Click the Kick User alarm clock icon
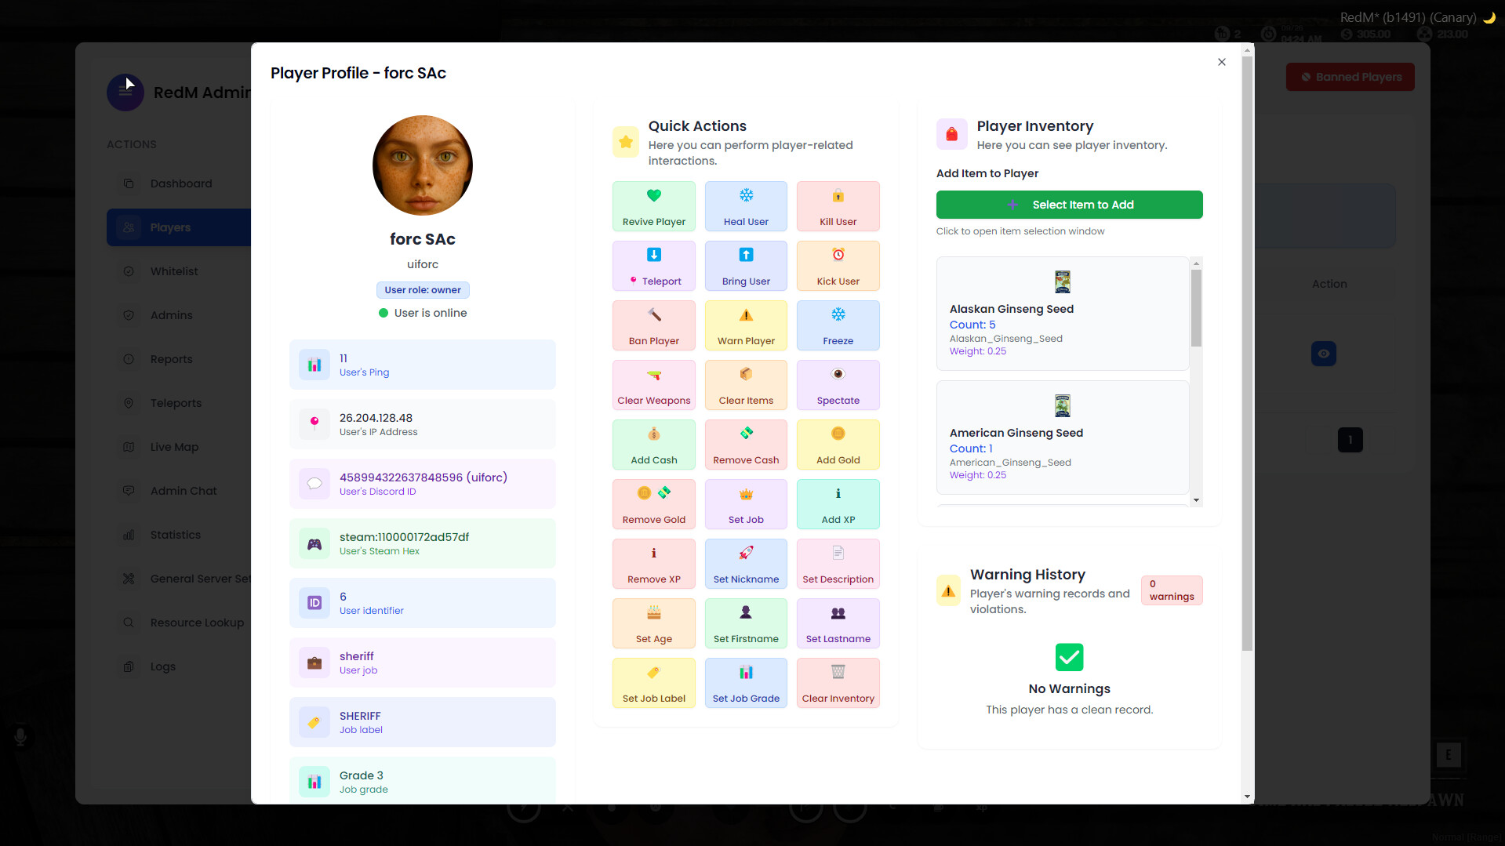Screen dimensions: 1505x846 tap(838, 255)
